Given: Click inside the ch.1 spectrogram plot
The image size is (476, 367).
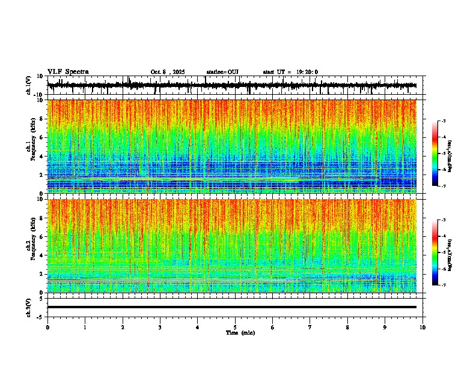Looking at the screenshot, I should click(x=232, y=146).
